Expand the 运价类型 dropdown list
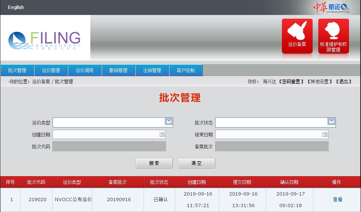Screen dimensions: 361x212 (x=169, y=122)
